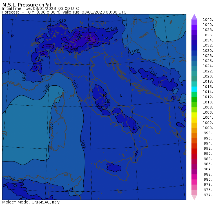Screen dimensions: 214x206
Task: Select the '1030.' legend value
Action: 208,50
